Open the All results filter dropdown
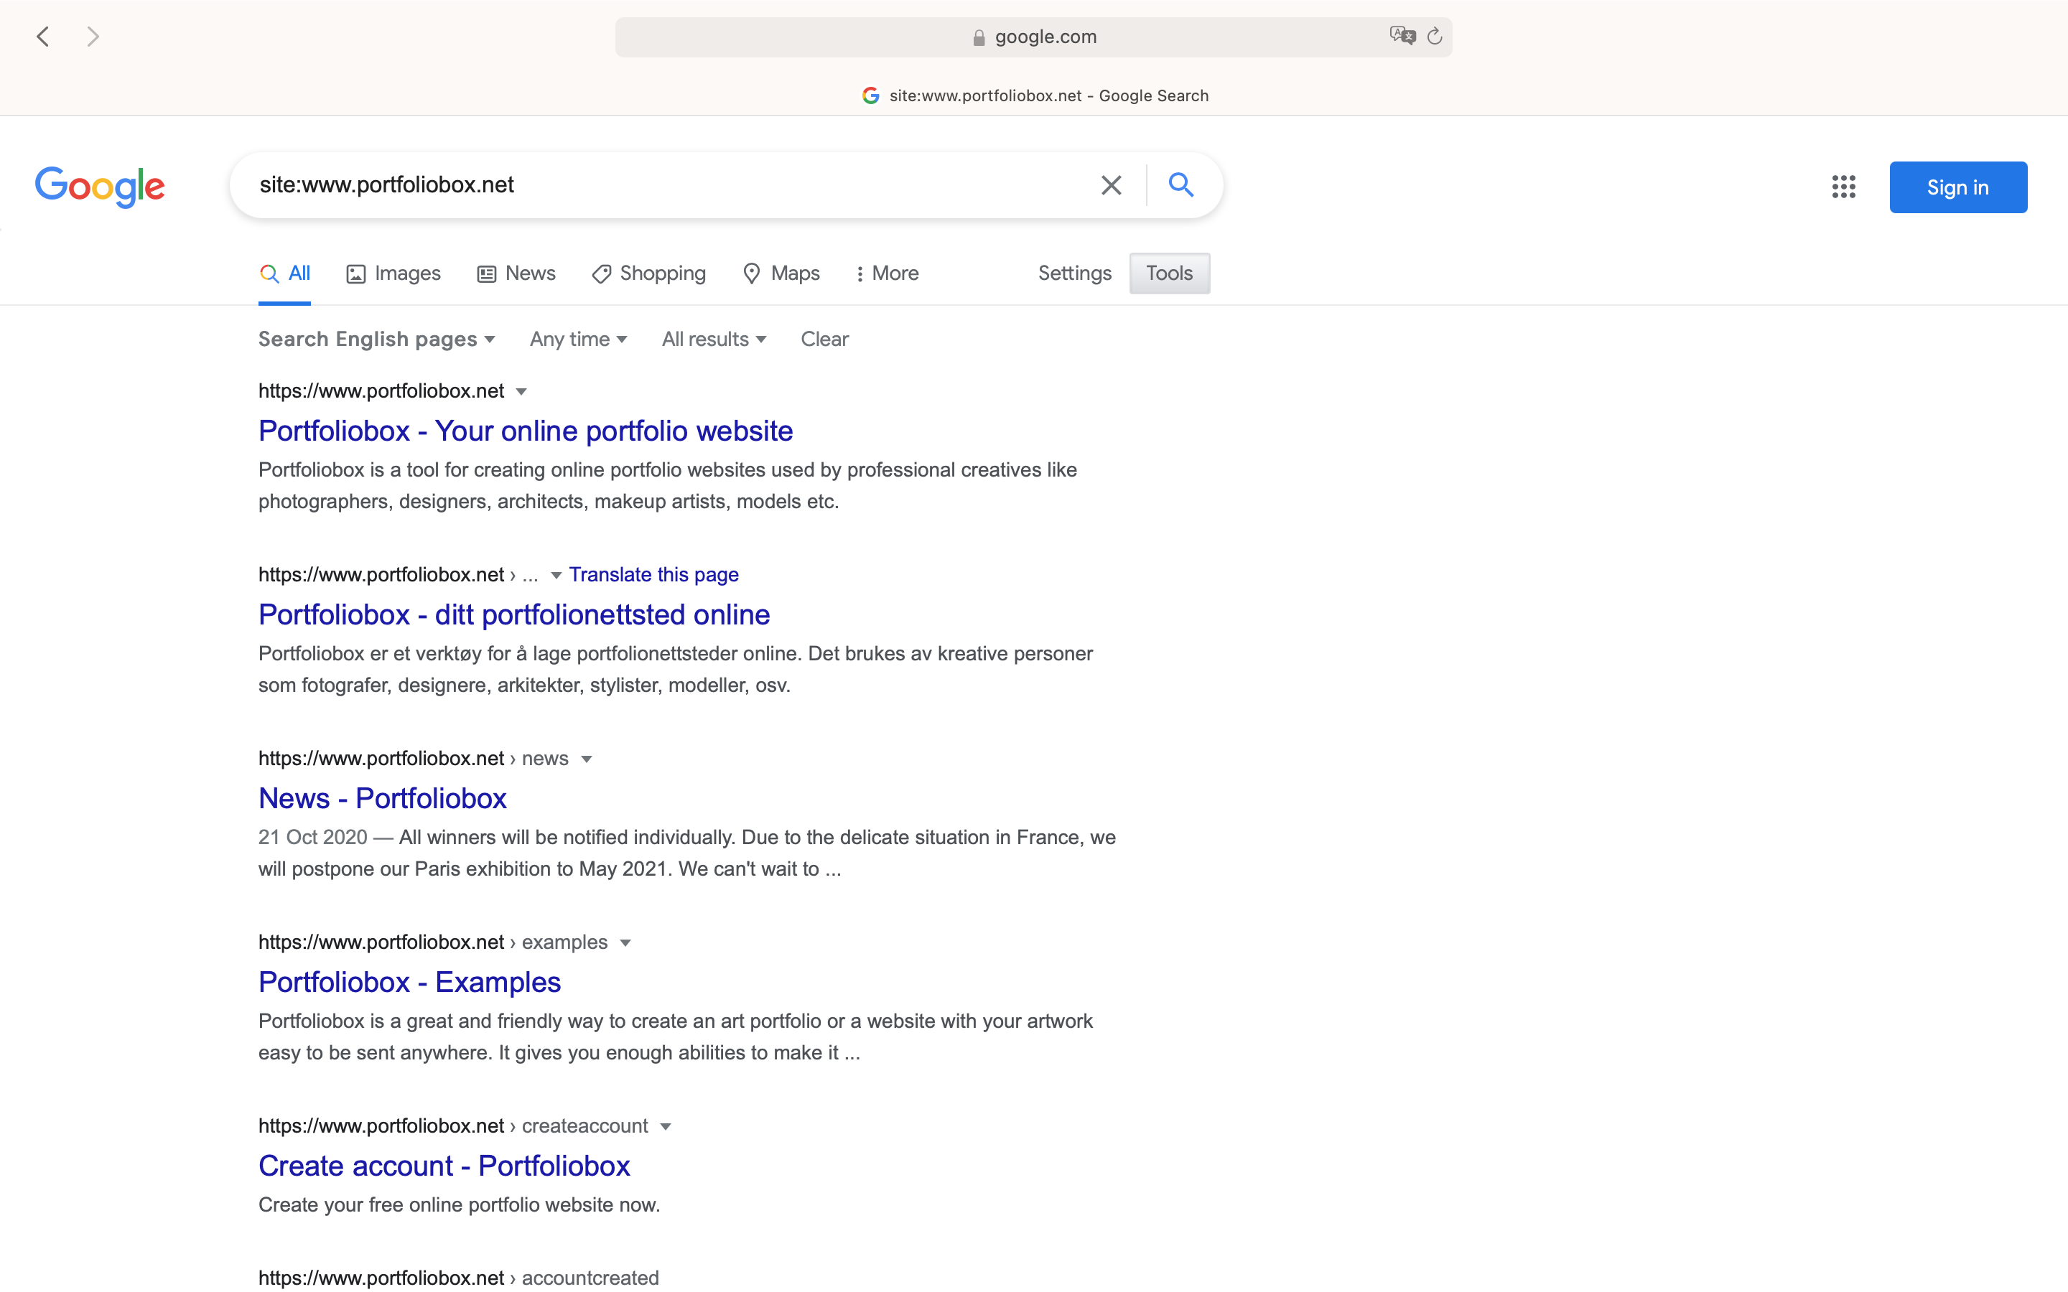 click(x=713, y=340)
